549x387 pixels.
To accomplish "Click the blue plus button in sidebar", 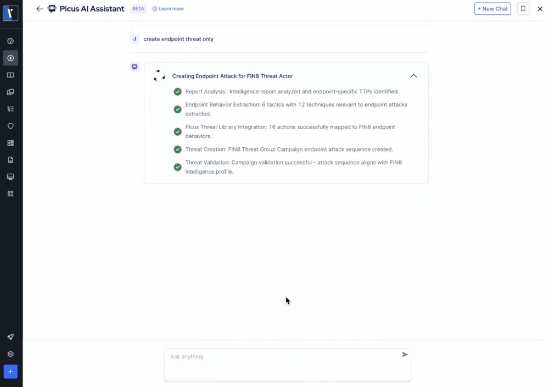I will 10,372.
